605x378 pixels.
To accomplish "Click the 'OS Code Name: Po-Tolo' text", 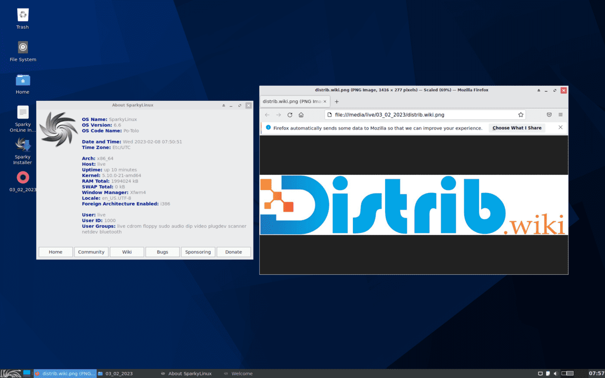I will (x=110, y=131).
